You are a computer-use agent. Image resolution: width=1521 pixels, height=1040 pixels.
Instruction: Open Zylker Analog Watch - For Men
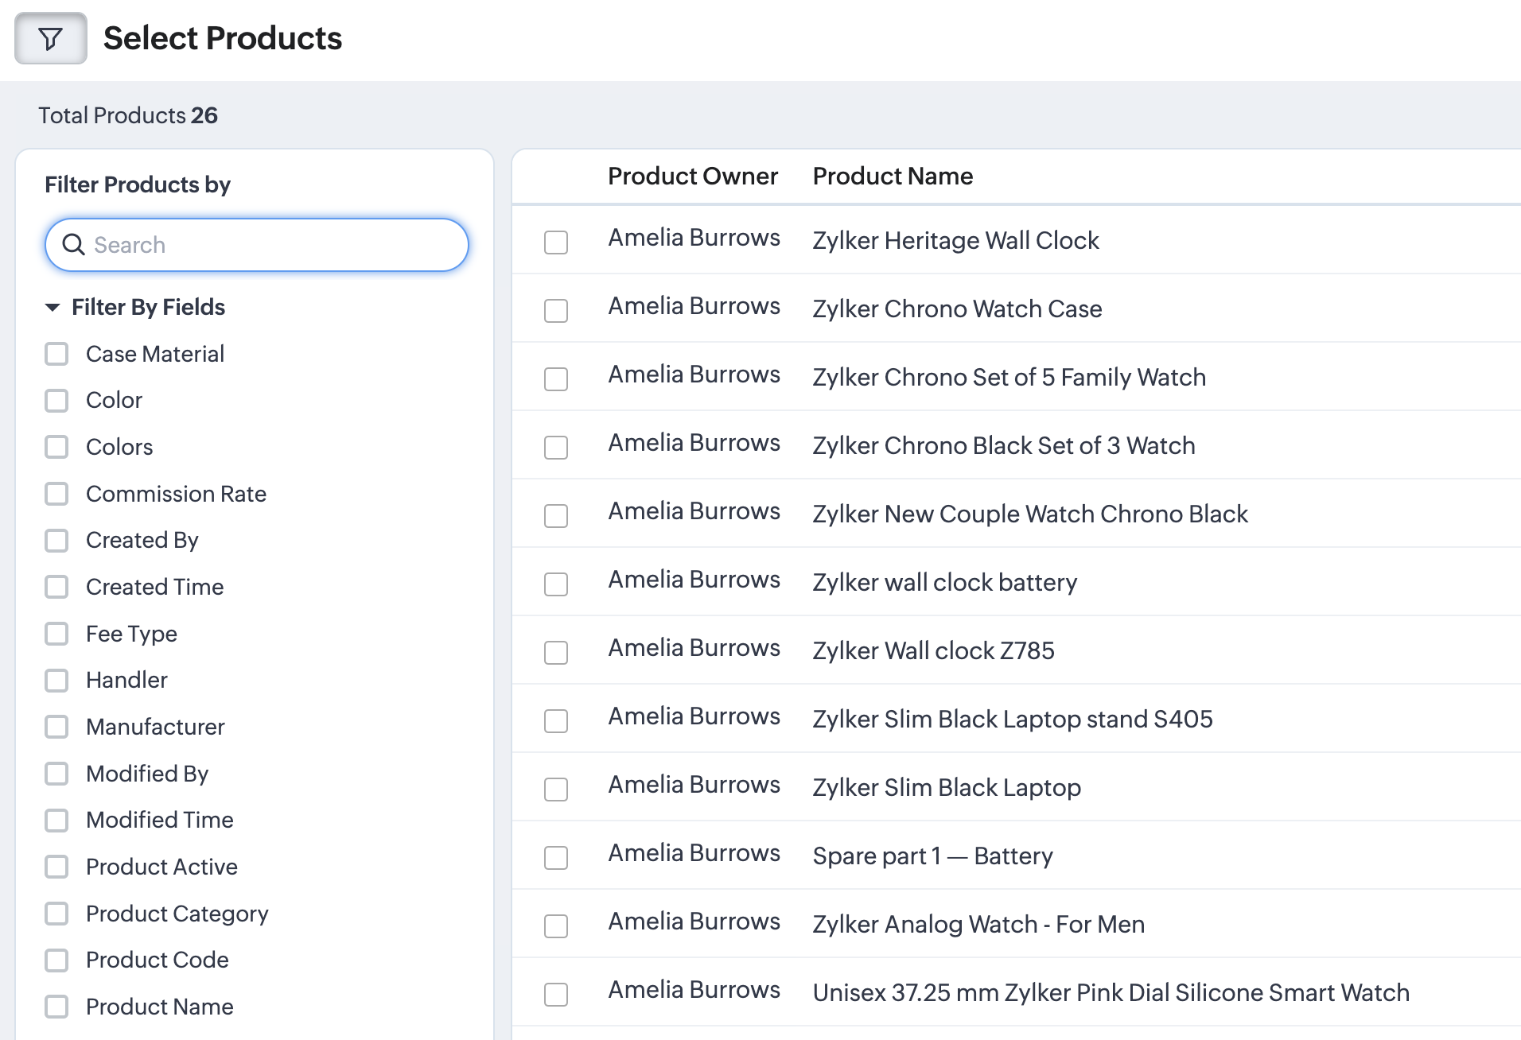(x=978, y=924)
